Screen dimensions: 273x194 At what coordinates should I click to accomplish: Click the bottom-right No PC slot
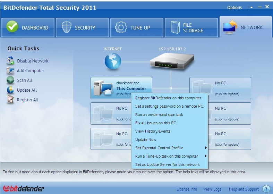[230, 139]
